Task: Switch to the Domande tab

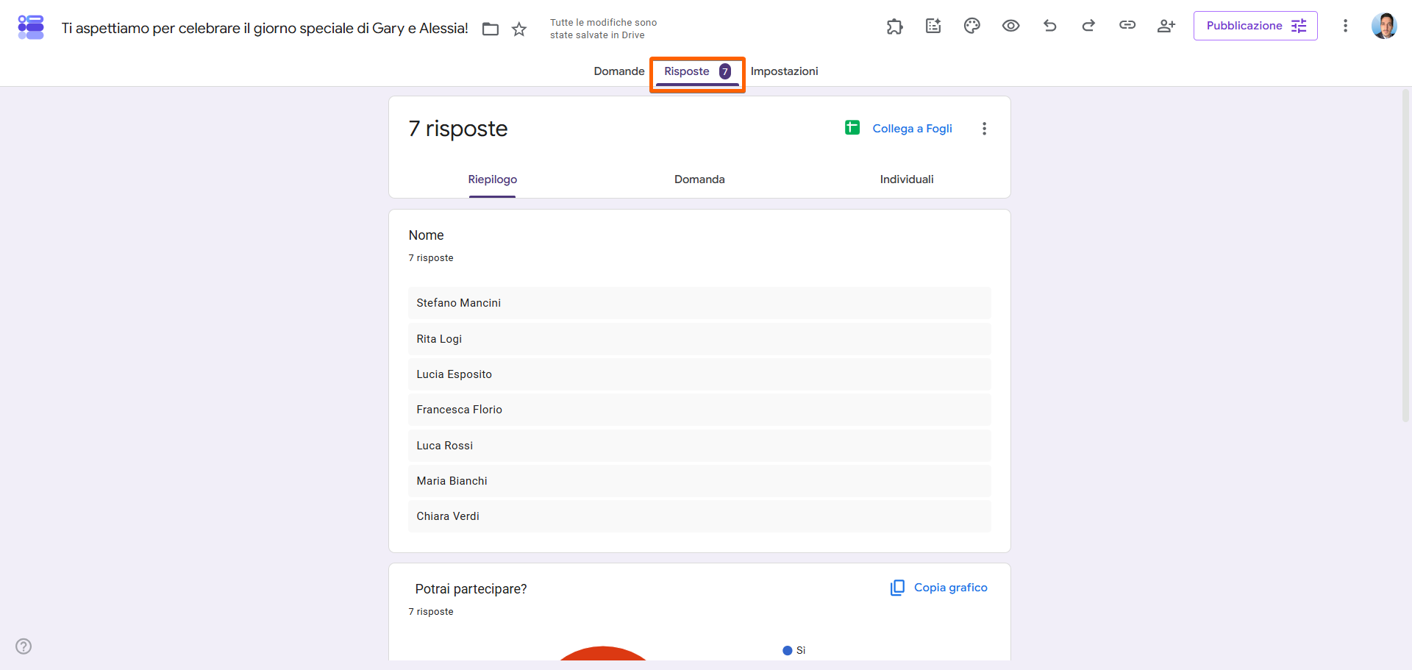Action: pos(619,71)
